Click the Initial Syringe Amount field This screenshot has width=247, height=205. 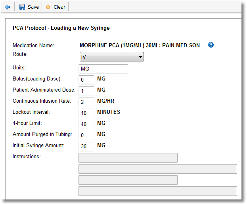(x=86, y=147)
